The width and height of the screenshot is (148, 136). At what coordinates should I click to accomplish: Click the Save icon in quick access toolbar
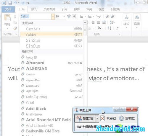pos(10,3)
